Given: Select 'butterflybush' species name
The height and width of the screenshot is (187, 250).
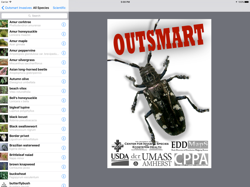Looking at the screenshot, I should tap(19, 183).
